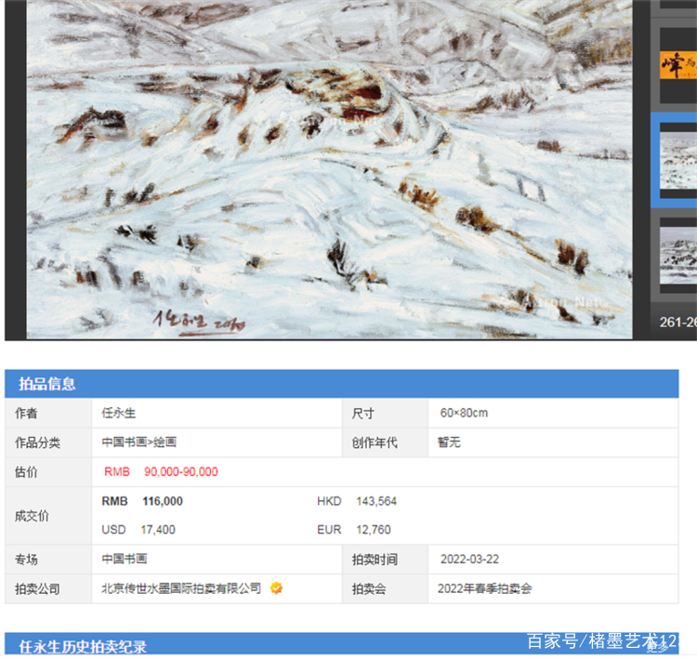Click the 拍卖公司 row label
This screenshot has height=660, width=697.
pos(37,588)
